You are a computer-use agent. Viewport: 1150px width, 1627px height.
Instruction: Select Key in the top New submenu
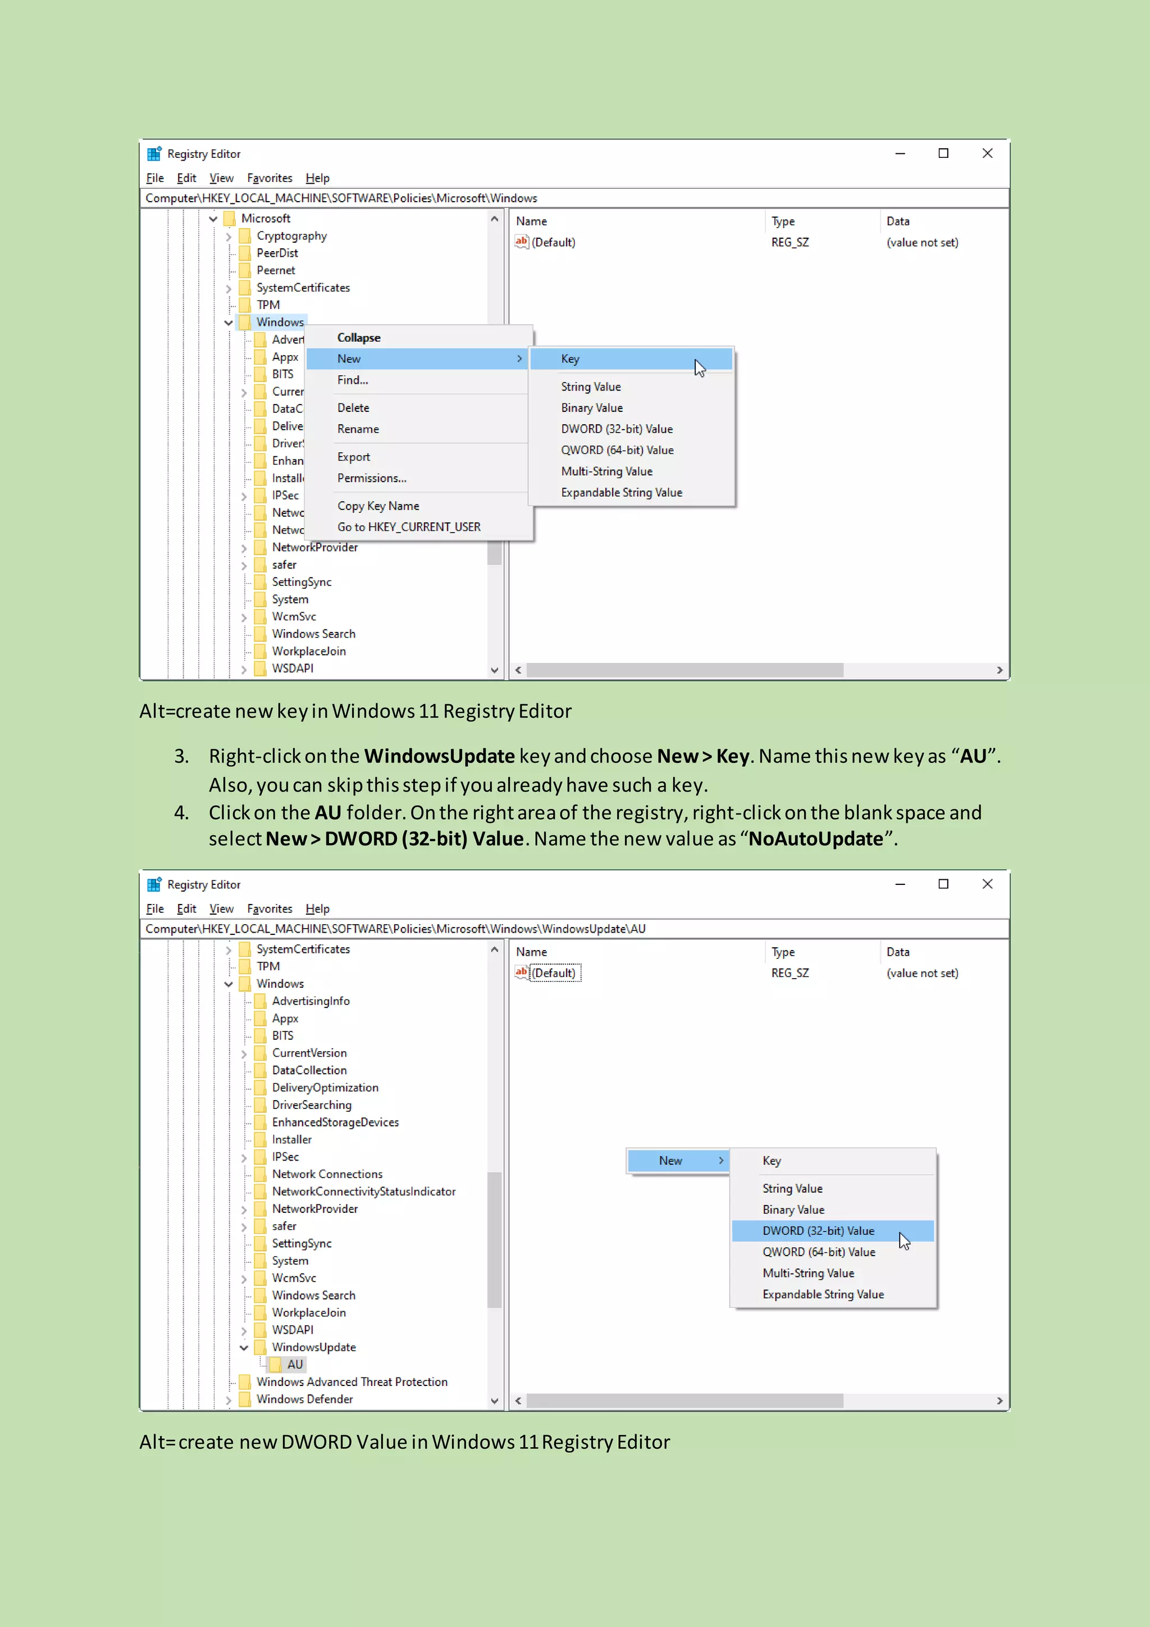click(x=631, y=358)
